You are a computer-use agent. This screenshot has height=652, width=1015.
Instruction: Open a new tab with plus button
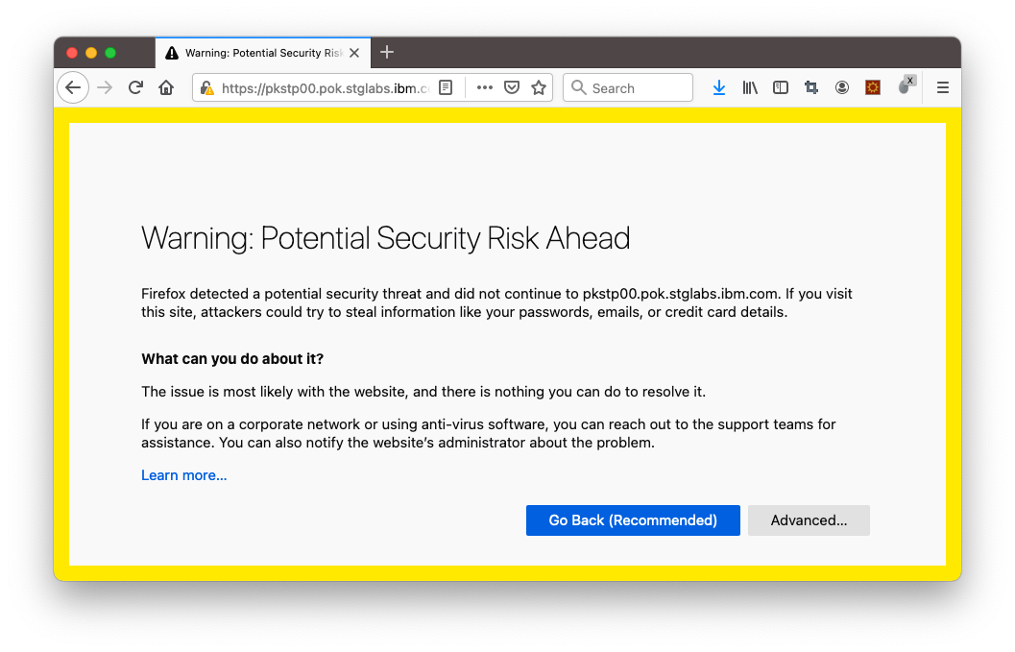point(387,52)
